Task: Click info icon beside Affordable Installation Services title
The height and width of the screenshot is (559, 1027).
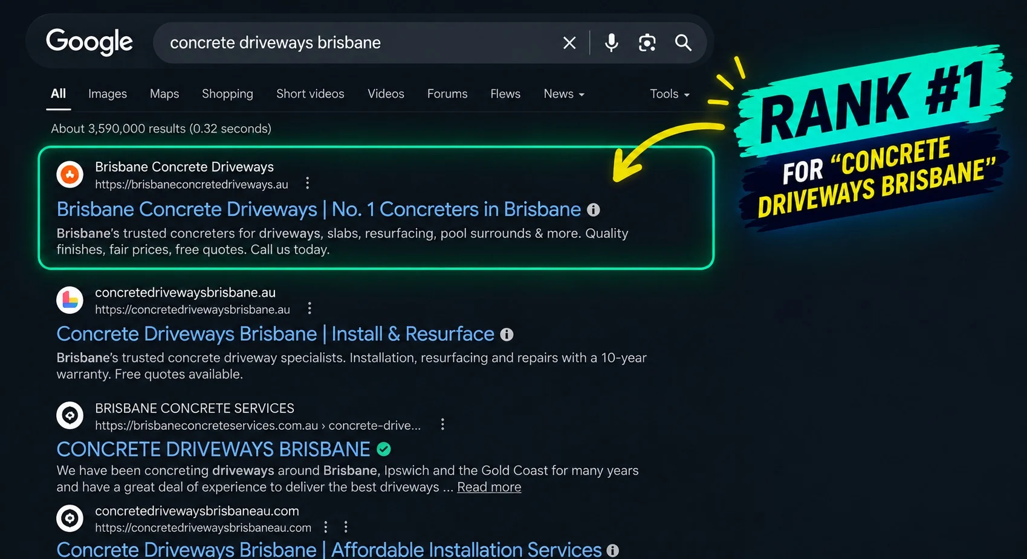Action: pyautogui.click(x=612, y=551)
